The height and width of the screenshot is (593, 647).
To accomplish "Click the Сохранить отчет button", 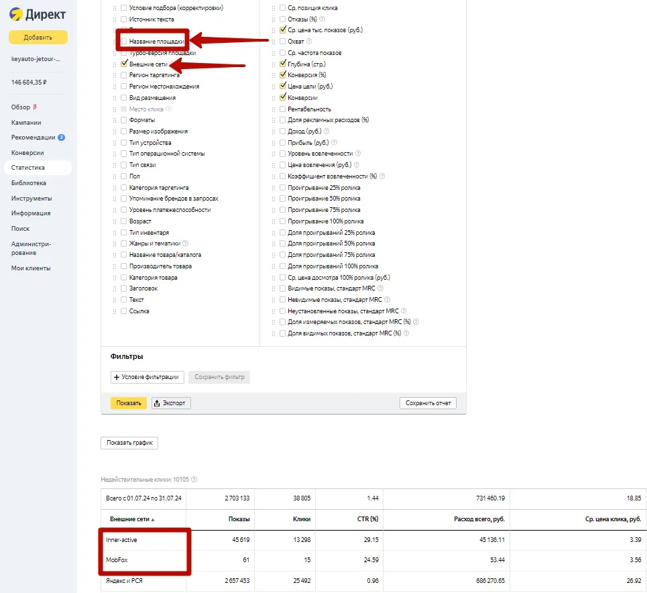I will click(428, 403).
